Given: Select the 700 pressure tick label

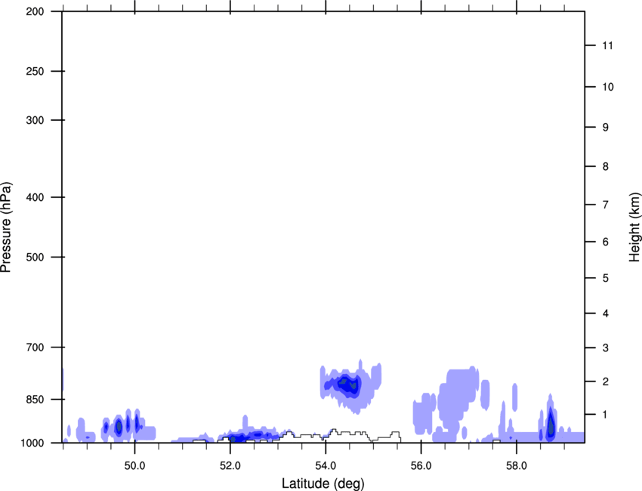Looking at the screenshot, I should (x=35, y=347).
